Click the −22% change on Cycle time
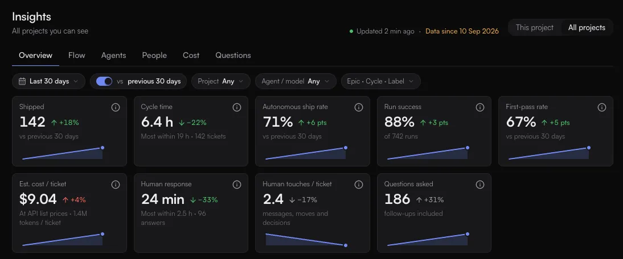 point(192,123)
